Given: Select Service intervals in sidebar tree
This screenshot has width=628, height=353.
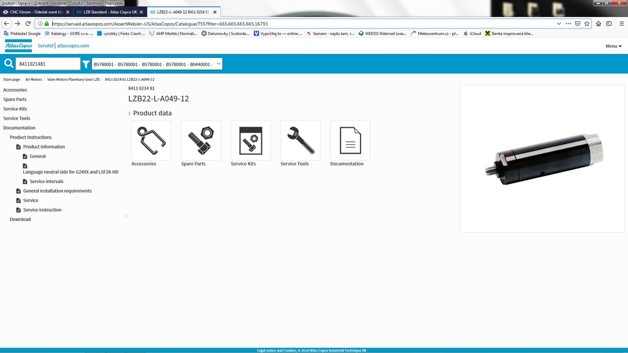Looking at the screenshot, I should [46, 181].
